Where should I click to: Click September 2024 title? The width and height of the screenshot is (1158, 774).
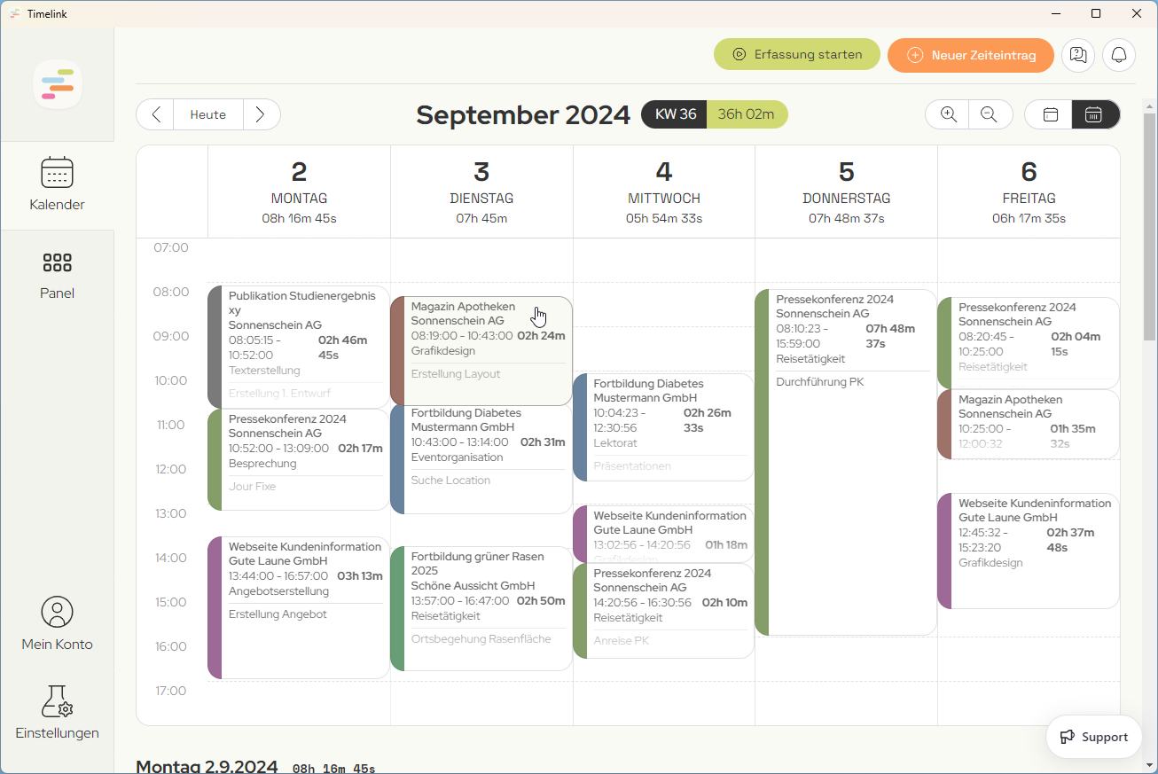523,115
